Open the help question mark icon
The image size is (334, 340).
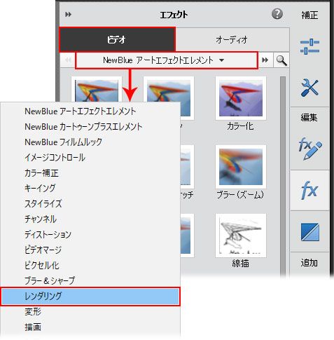click(x=277, y=14)
